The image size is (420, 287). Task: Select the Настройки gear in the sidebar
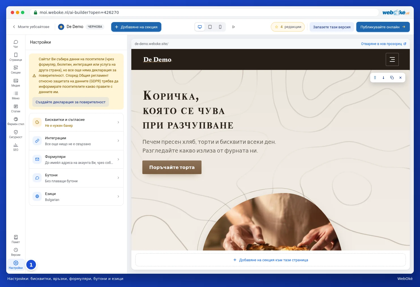[16, 265]
